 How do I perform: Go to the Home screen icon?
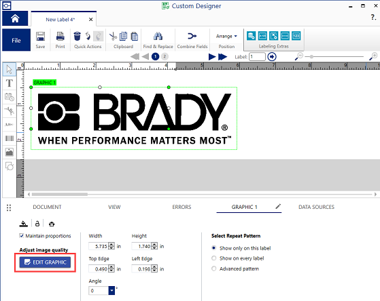15,18
